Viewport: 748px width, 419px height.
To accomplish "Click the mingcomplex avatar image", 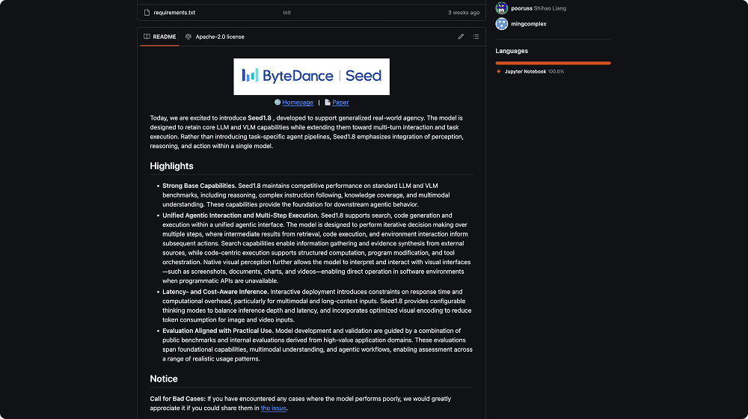I will point(501,23).
